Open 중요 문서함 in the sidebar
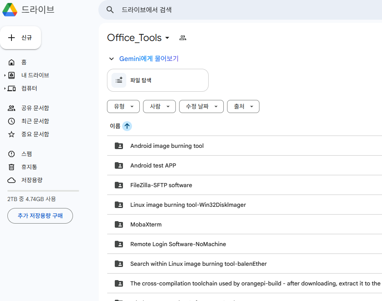Image resolution: width=382 pixels, height=301 pixels. [x=35, y=134]
